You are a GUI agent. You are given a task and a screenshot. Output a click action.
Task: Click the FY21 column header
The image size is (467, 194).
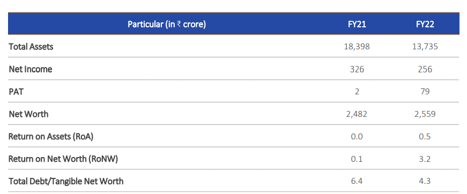point(357,25)
